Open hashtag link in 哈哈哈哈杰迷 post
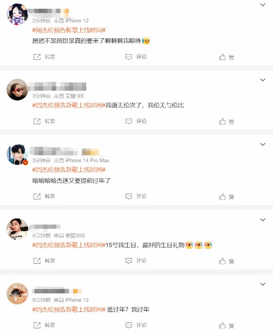 pos(69,169)
